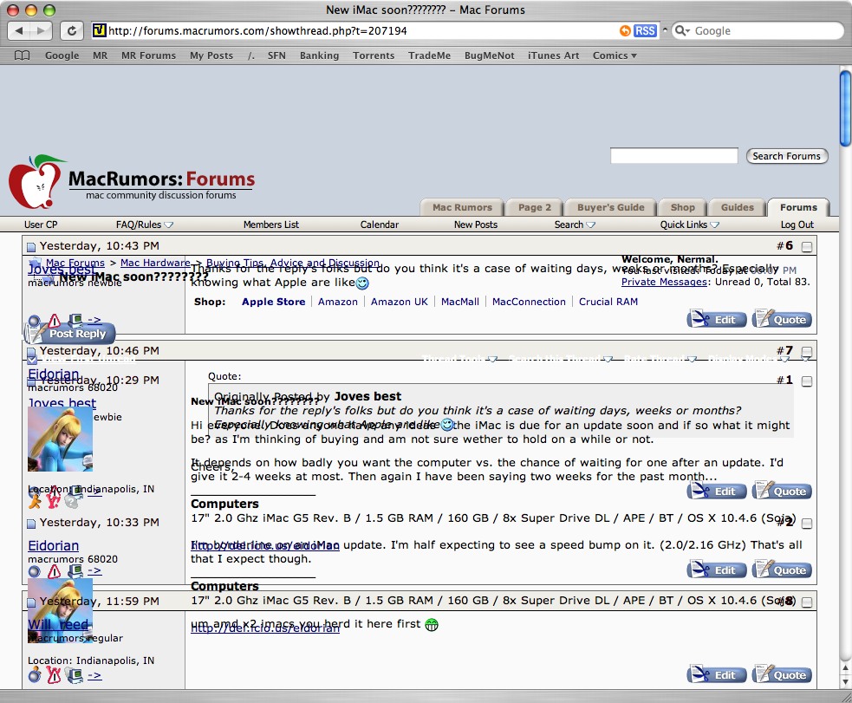This screenshot has width=852, height=703.
Task: Click the Search Forums button
Action: [786, 156]
